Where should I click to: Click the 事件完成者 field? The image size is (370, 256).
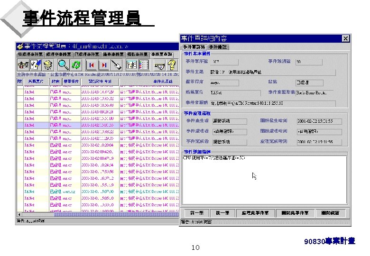(230, 142)
